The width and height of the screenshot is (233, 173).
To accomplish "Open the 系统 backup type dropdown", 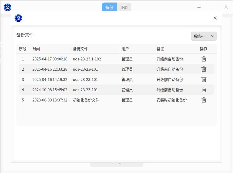I will 204,36.
